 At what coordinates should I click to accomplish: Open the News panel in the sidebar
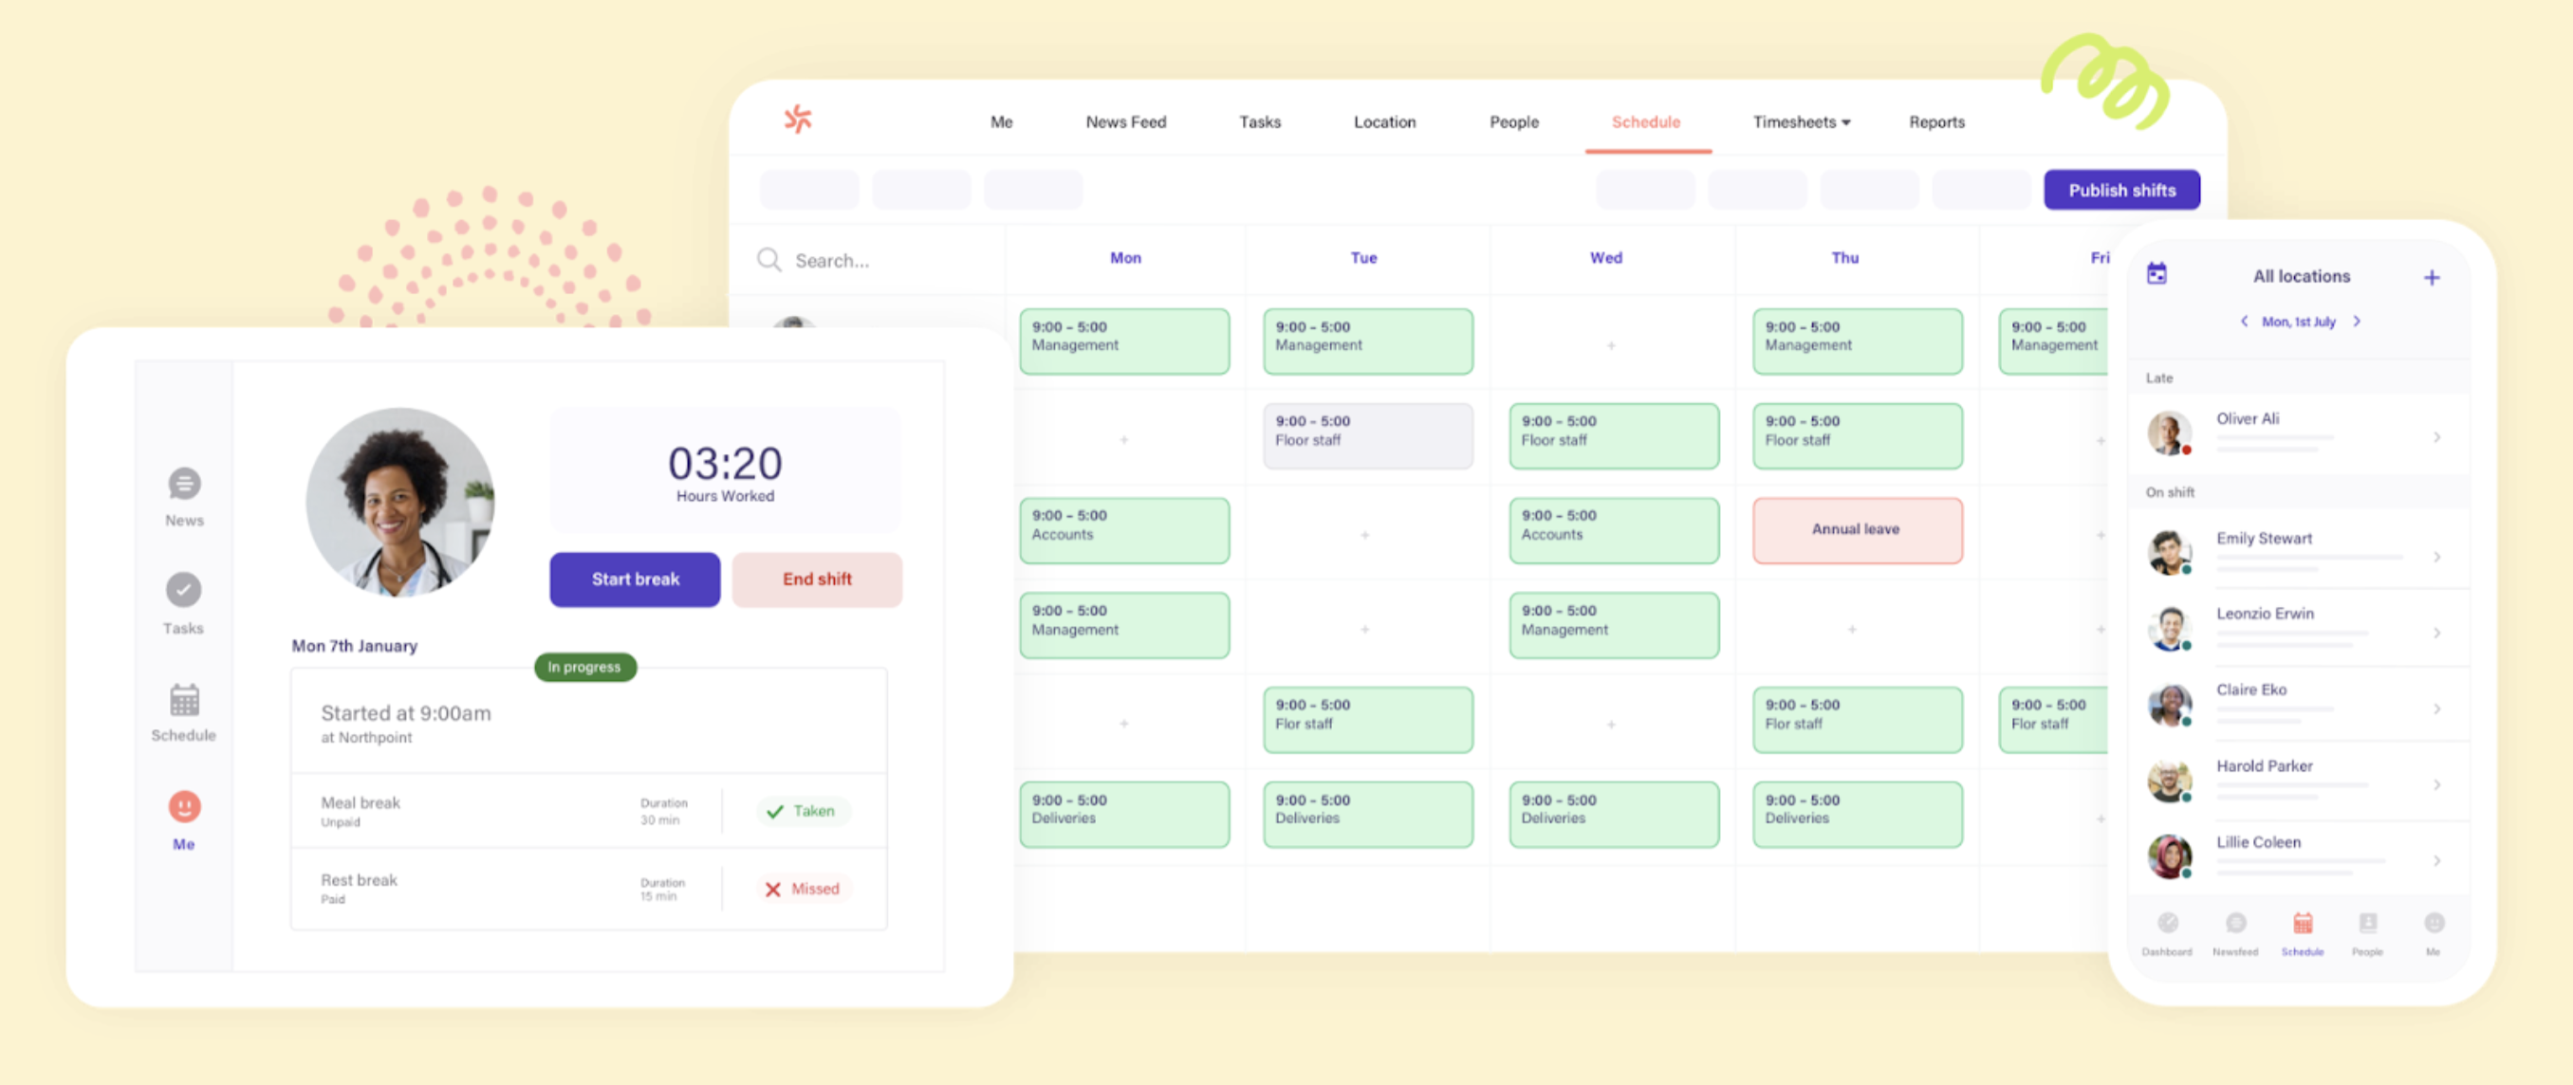point(183,496)
